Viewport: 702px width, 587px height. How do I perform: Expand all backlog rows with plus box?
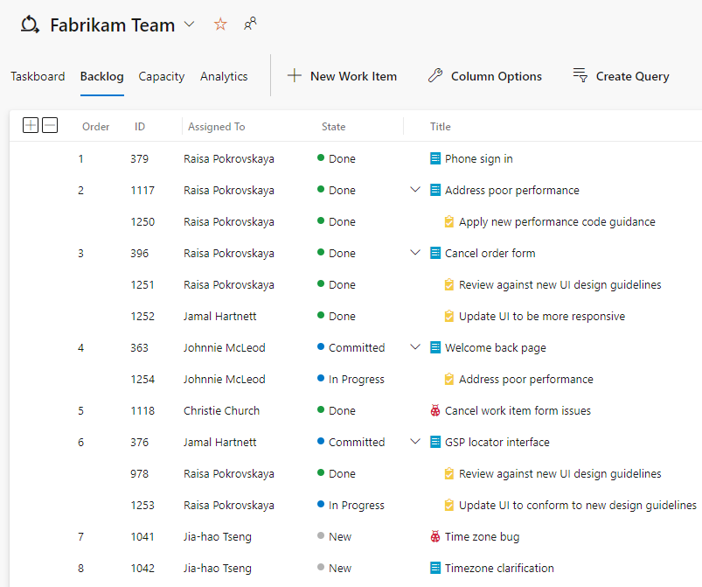31,125
